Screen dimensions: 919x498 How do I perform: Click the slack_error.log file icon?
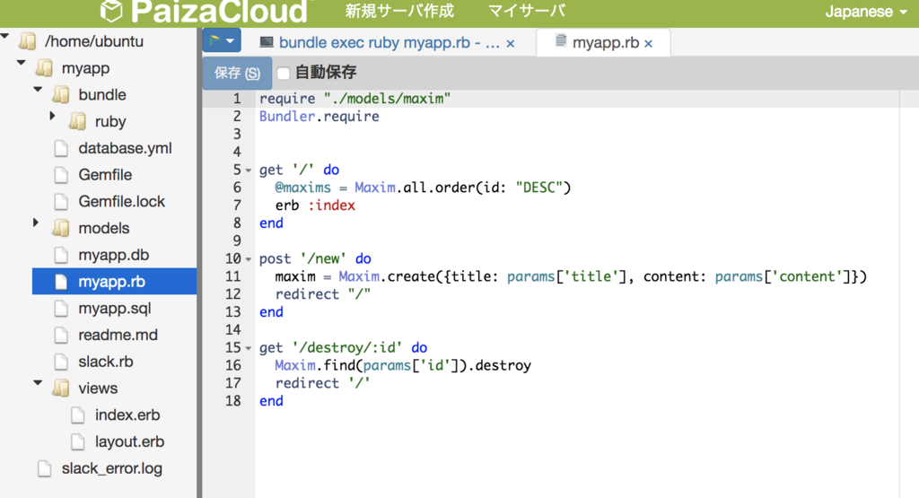(x=45, y=468)
